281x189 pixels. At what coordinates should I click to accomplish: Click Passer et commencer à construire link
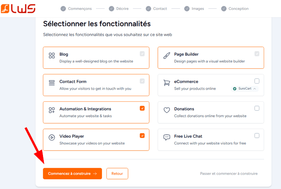[x=229, y=174]
